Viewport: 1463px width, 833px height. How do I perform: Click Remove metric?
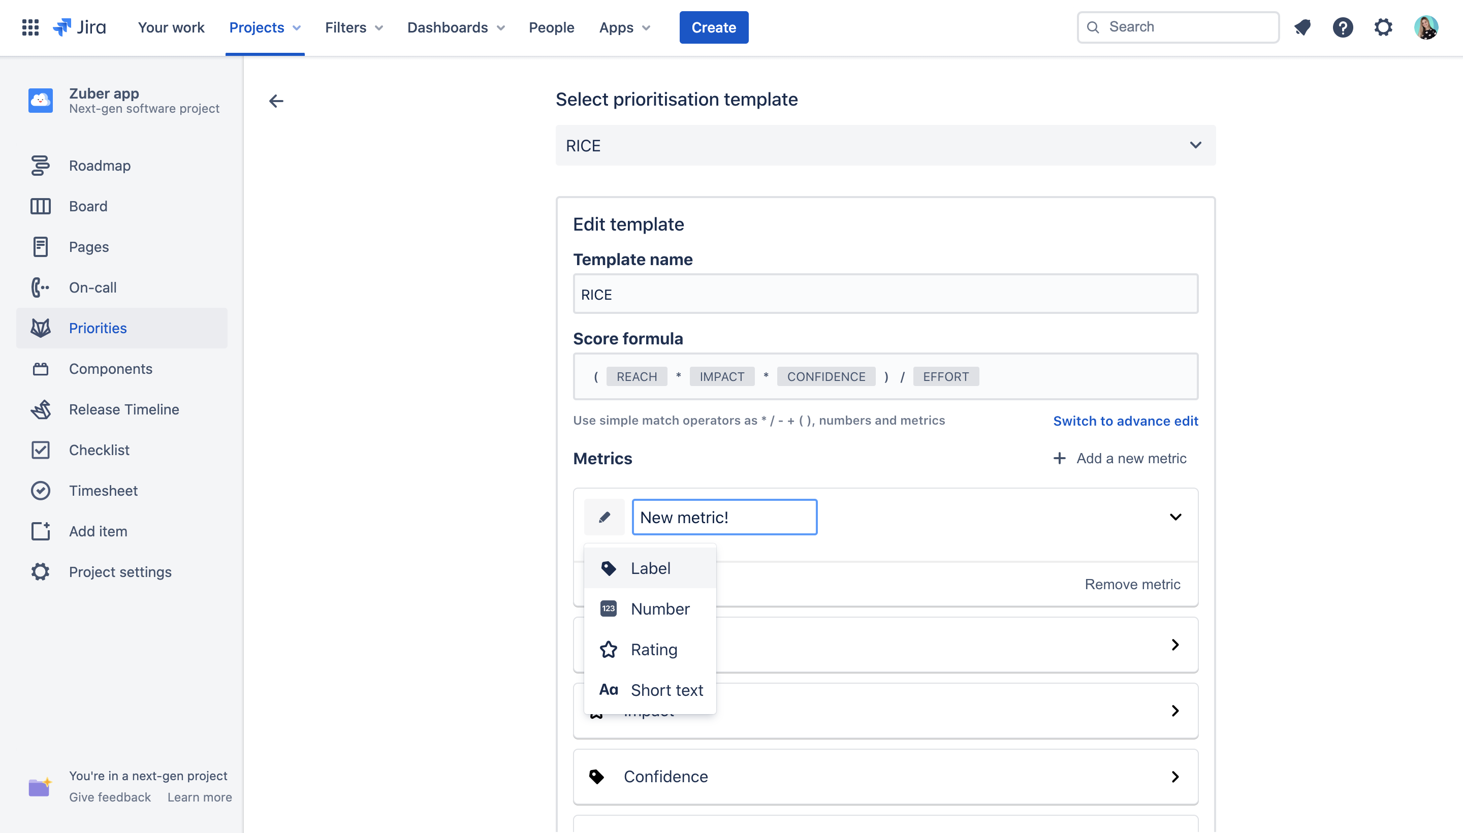click(1132, 584)
